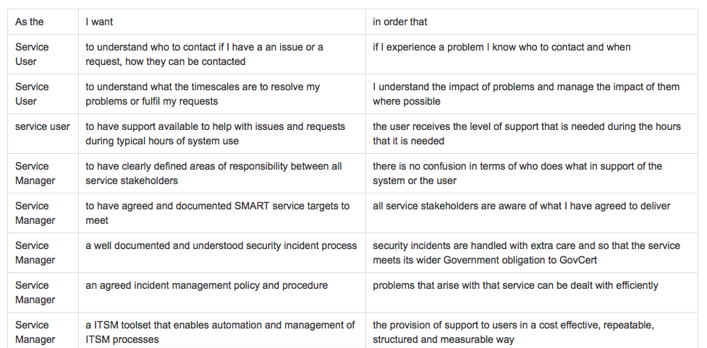Select the 'timescales are to resolve' cell

(222, 94)
